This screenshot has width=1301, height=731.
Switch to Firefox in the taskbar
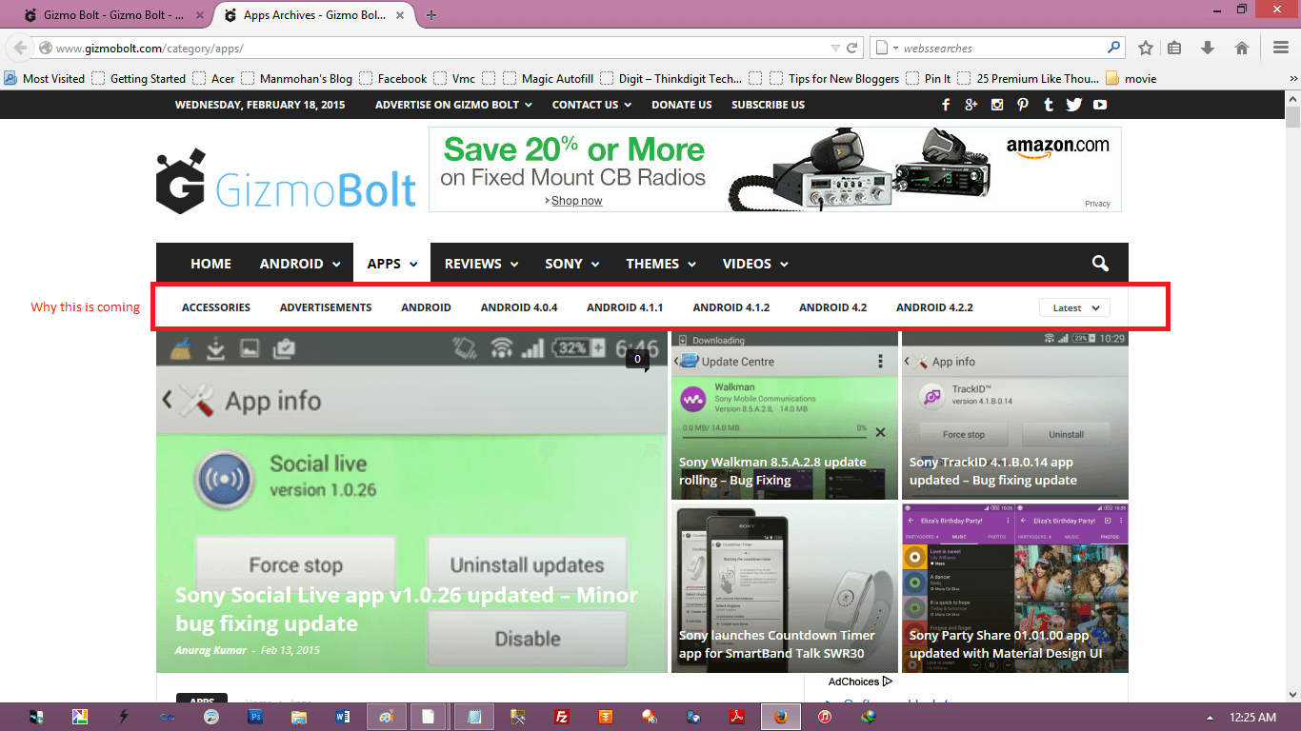[x=780, y=717]
